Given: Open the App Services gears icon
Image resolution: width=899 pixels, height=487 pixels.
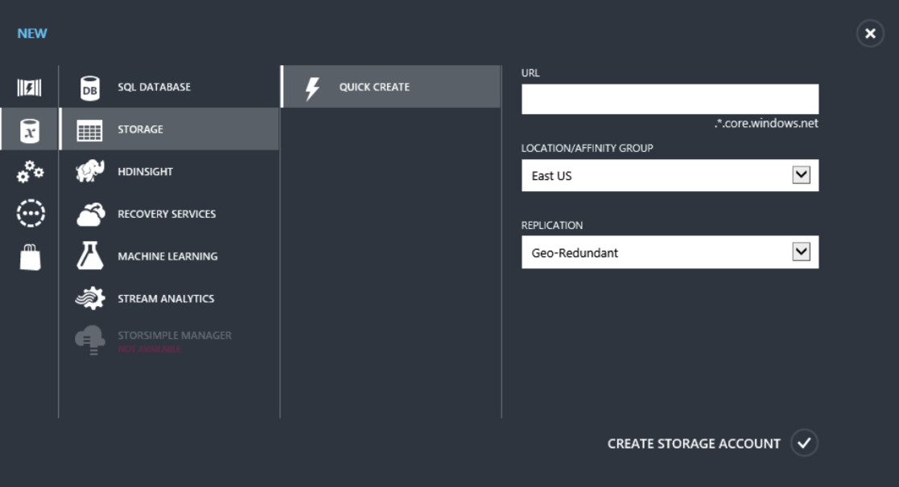Looking at the screenshot, I should (30, 172).
